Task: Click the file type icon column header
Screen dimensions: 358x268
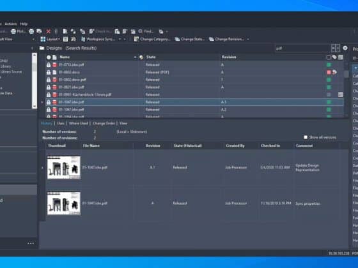Action: tap(54, 57)
